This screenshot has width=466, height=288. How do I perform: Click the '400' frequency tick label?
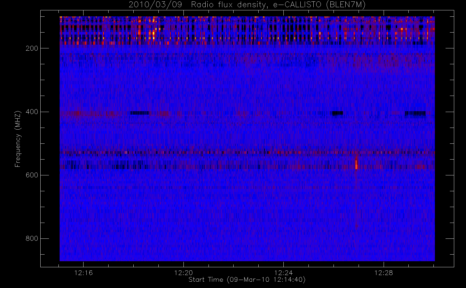coord(32,112)
